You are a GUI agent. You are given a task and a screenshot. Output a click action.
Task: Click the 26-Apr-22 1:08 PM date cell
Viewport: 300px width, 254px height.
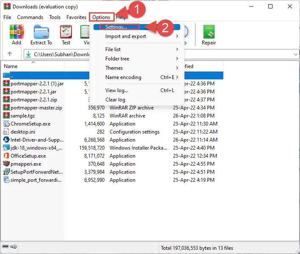[194, 116]
